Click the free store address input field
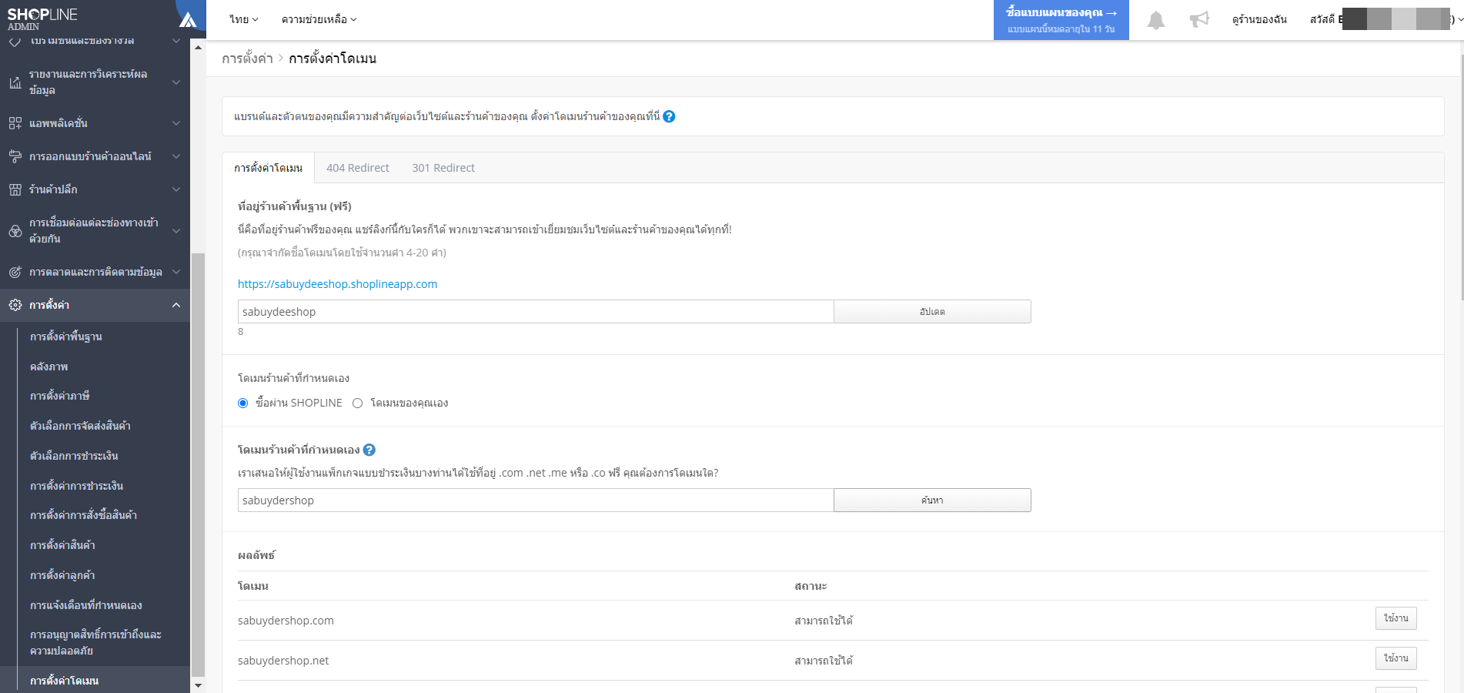 point(536,312)
